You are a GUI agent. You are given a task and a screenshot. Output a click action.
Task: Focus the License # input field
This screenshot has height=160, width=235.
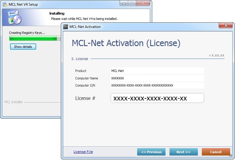157,98
